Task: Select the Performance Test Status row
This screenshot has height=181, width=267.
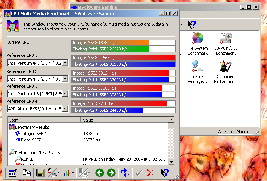Action: click(34, 153)
